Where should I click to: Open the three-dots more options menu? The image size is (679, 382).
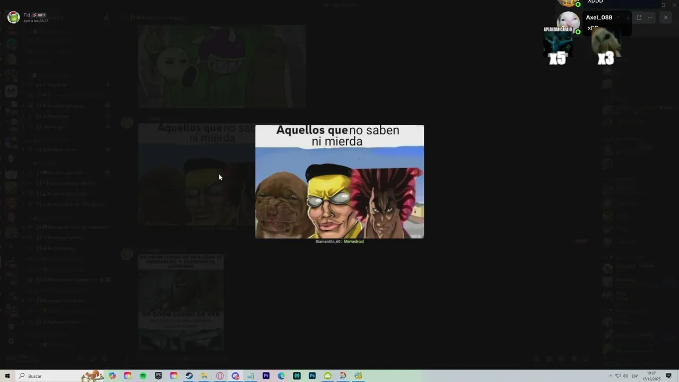650,18
